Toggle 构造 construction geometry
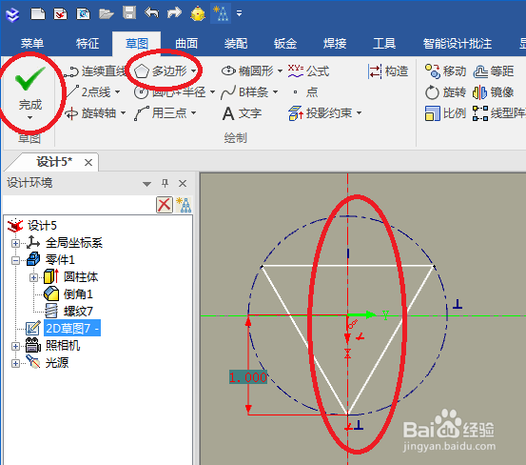The height and width of the screenshot is (465, 526). point(388,71)
